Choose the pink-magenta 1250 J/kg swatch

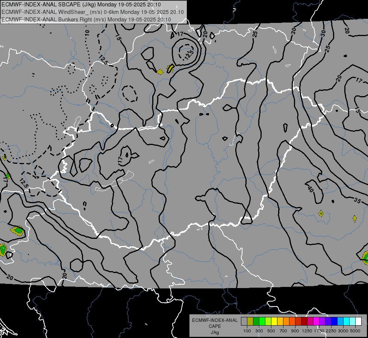click(x=310, y=321)
